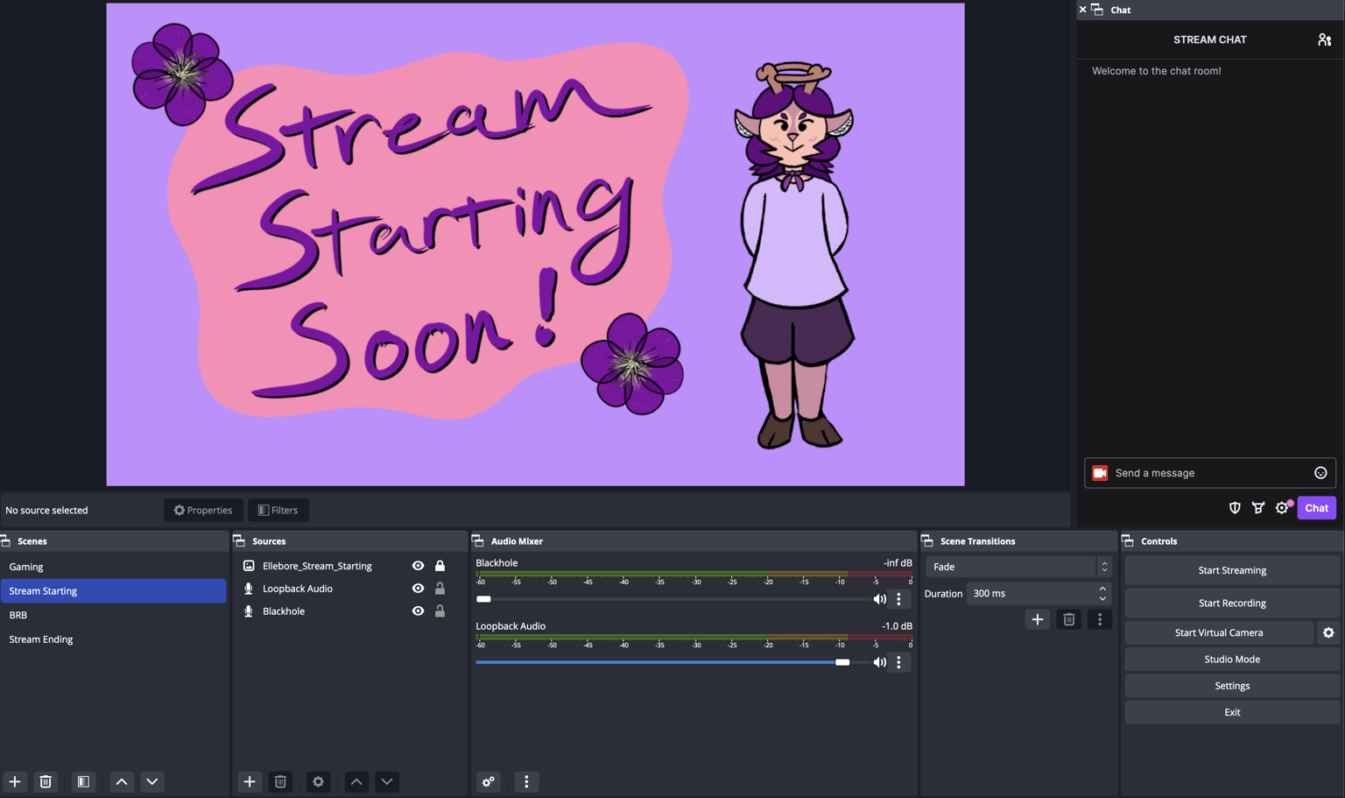1345x798 pixels.
Task: Open Settings from Controls panel
Action: tap(1232, 686)
